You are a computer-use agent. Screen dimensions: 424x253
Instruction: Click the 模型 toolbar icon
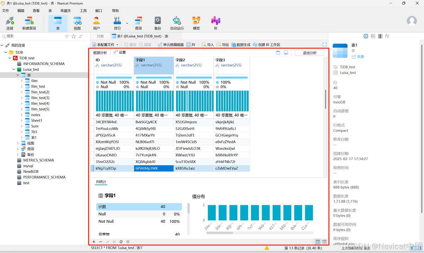pos(196,23)
